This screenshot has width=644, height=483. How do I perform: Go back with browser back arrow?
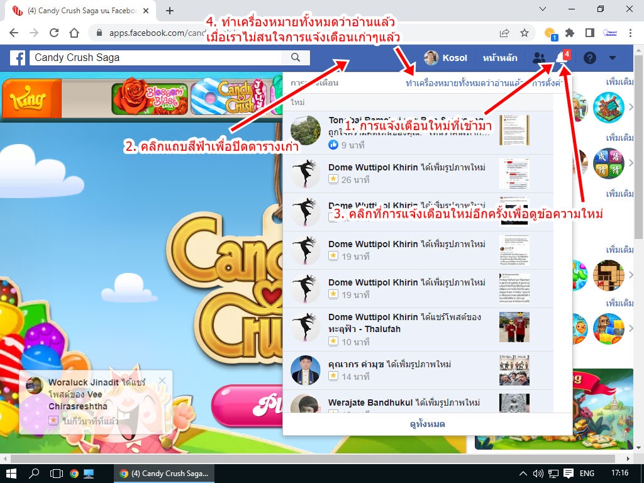coord(14,33)
